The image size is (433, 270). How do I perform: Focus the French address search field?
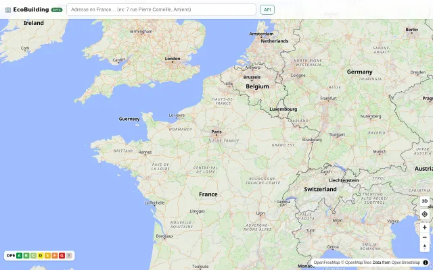161,9
